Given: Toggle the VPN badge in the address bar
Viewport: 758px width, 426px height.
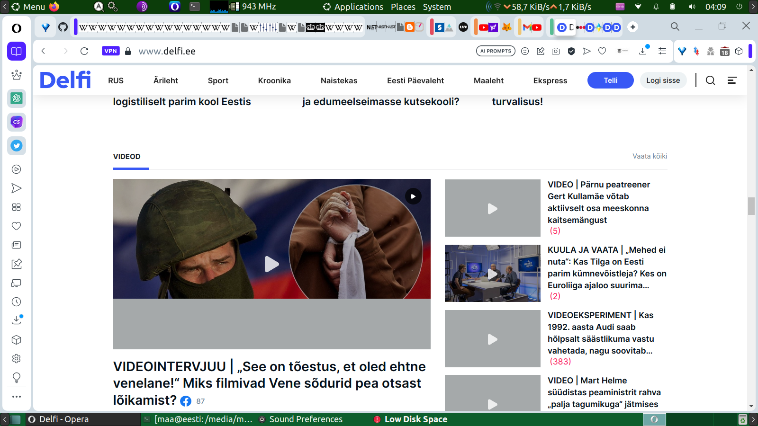Looking at the screenshot, I should (110, 51).
